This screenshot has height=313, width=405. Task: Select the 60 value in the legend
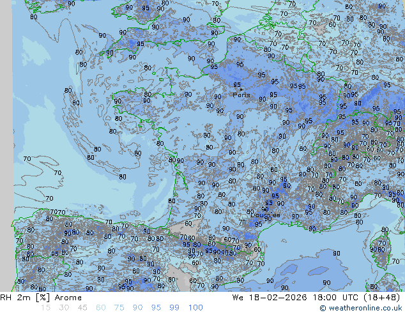tap(101, 308)
